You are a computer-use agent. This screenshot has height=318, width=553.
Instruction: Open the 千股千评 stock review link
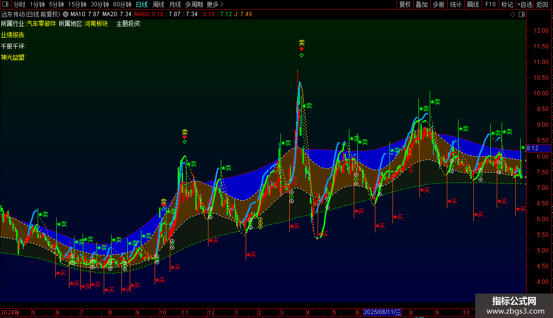(13, 46)
